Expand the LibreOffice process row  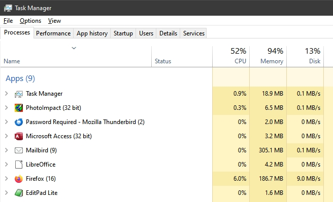[x=7, y=165]
